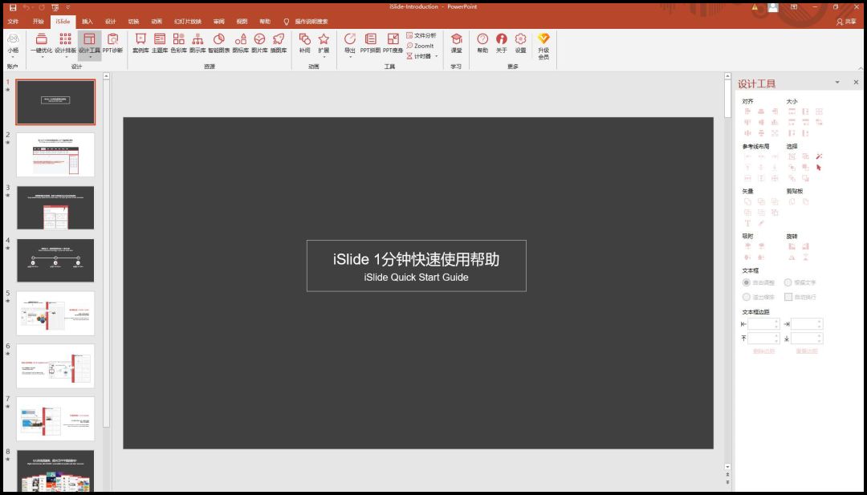Click the 共享 share button
This screenshot has width=867, height=495.
pyautogui.click(x=847, y=22)
